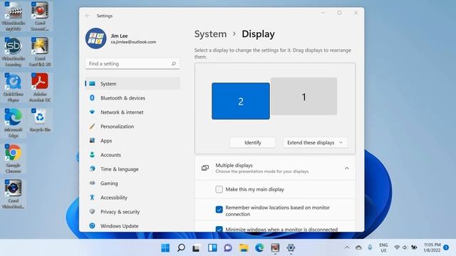Open Network & internet settings
Screen dimensions: 456x256
click(x=133, y=112)
